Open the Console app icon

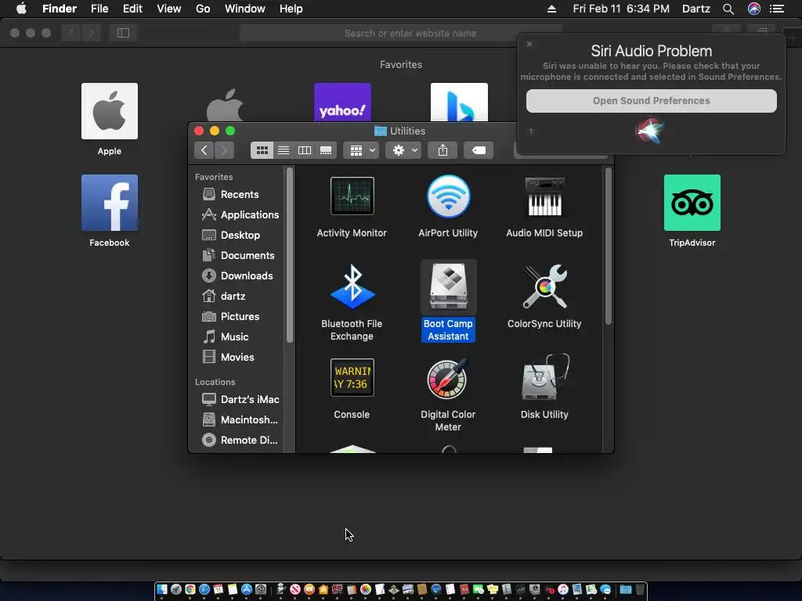click(352, 378)
